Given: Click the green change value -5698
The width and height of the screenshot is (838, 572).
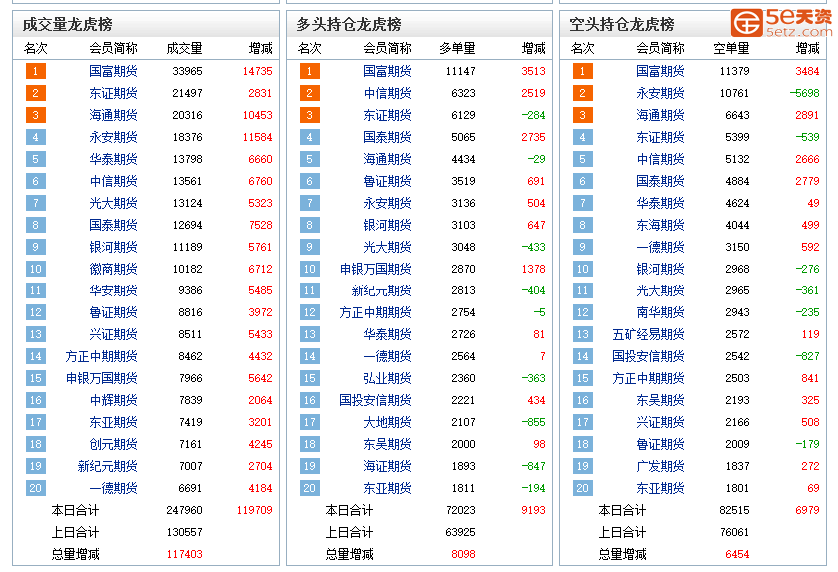Looking at the screenshot, I should tap(804, 93).
